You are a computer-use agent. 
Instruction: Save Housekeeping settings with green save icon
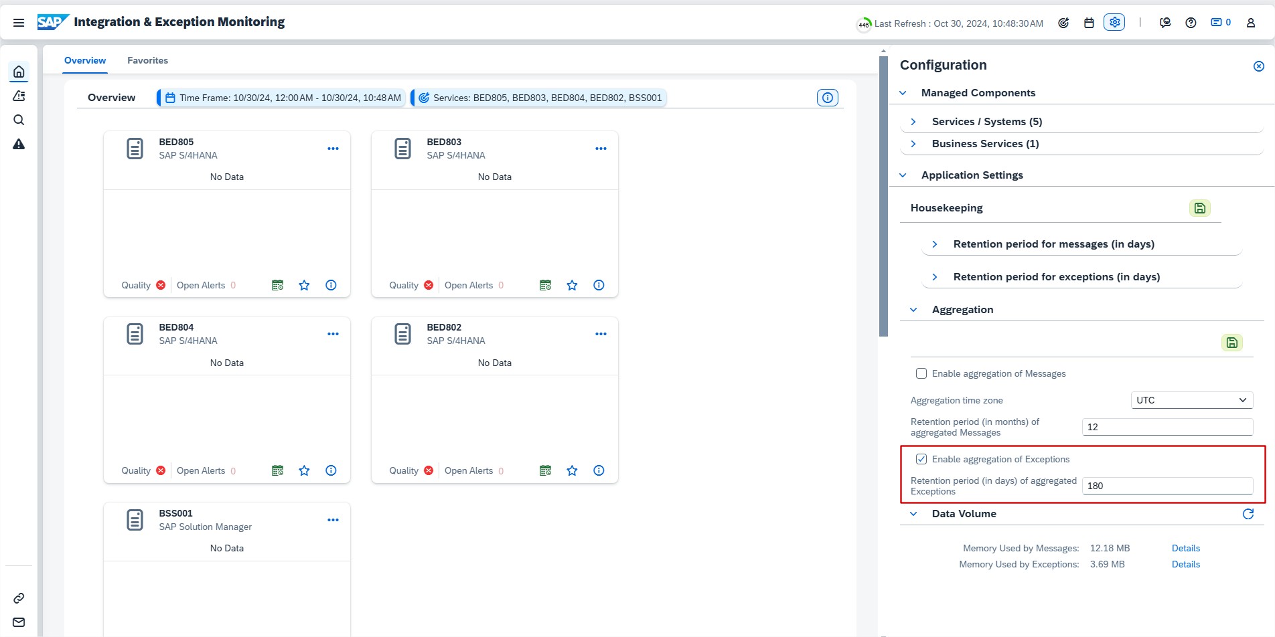click(x=1199, y=208)
